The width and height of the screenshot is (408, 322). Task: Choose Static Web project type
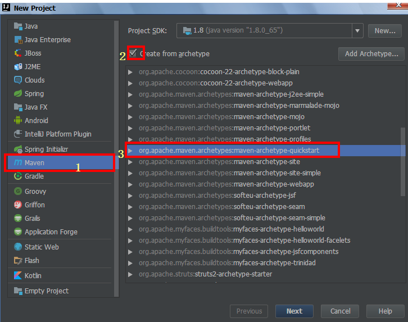click(x=60, y=247)
